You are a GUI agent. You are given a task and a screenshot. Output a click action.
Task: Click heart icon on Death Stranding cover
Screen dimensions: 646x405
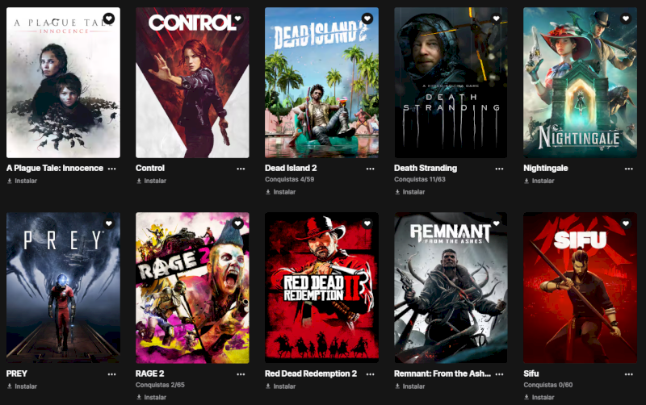pos(496,19)
